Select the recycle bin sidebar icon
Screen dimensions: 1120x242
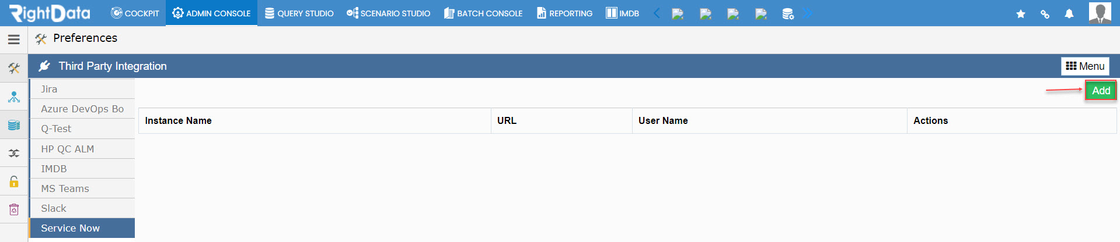coord(14,209)
